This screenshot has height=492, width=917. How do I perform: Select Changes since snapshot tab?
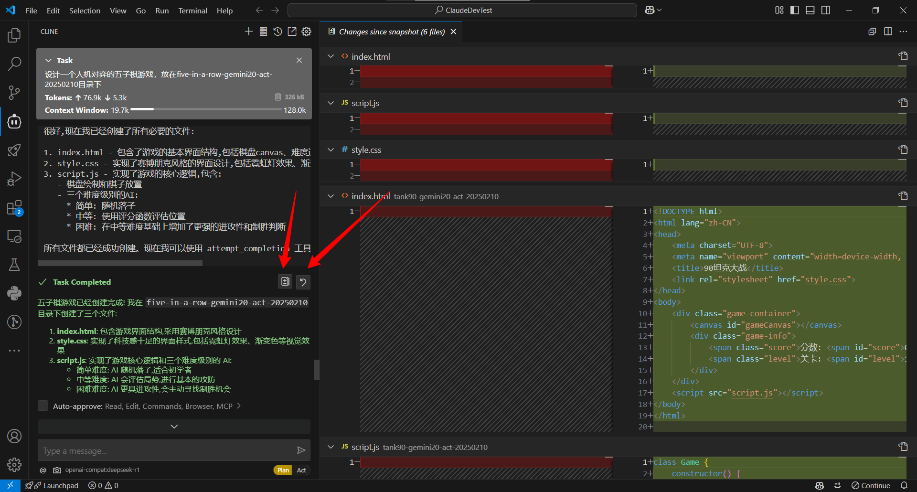point(392,32)
